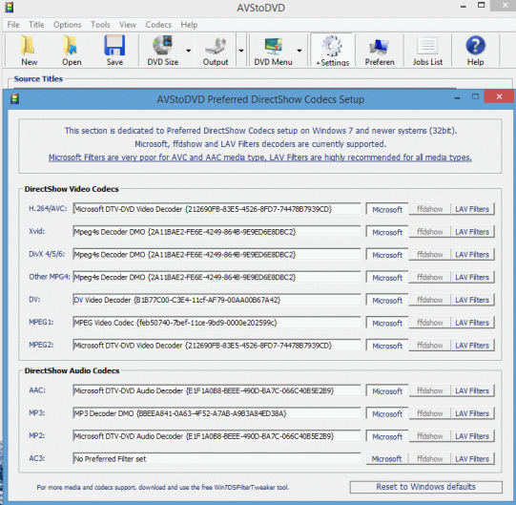The width and height of the screenshot is (516, 505).
Task: Set Other MPG4 codec to LAV Filters
Action: [472, 278]
